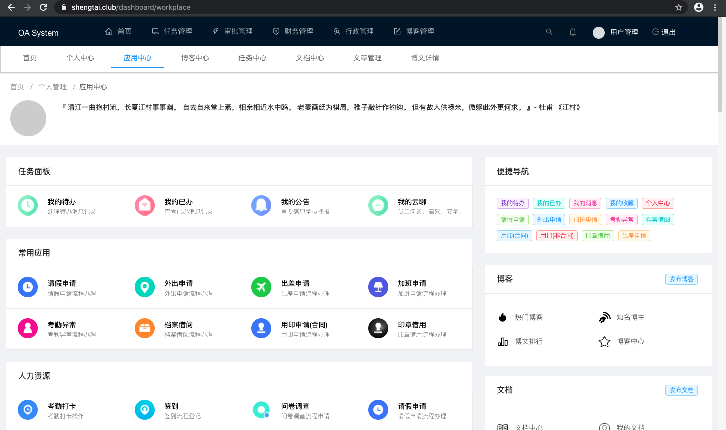This screenshot has width=726, height=430.
Task: Open the 我的云聊 chat bubble icon
Action: (378, 205)
